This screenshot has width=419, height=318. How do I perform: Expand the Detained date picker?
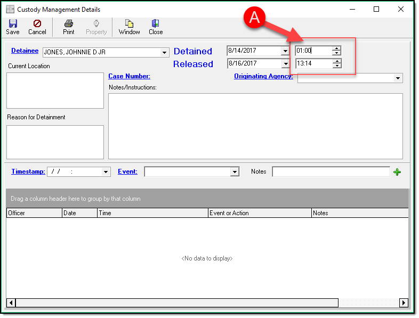point(285,51)
